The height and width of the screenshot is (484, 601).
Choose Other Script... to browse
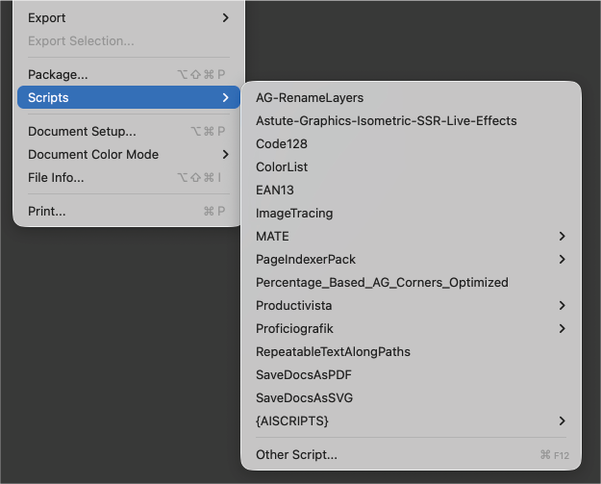(x=411, y=454)
